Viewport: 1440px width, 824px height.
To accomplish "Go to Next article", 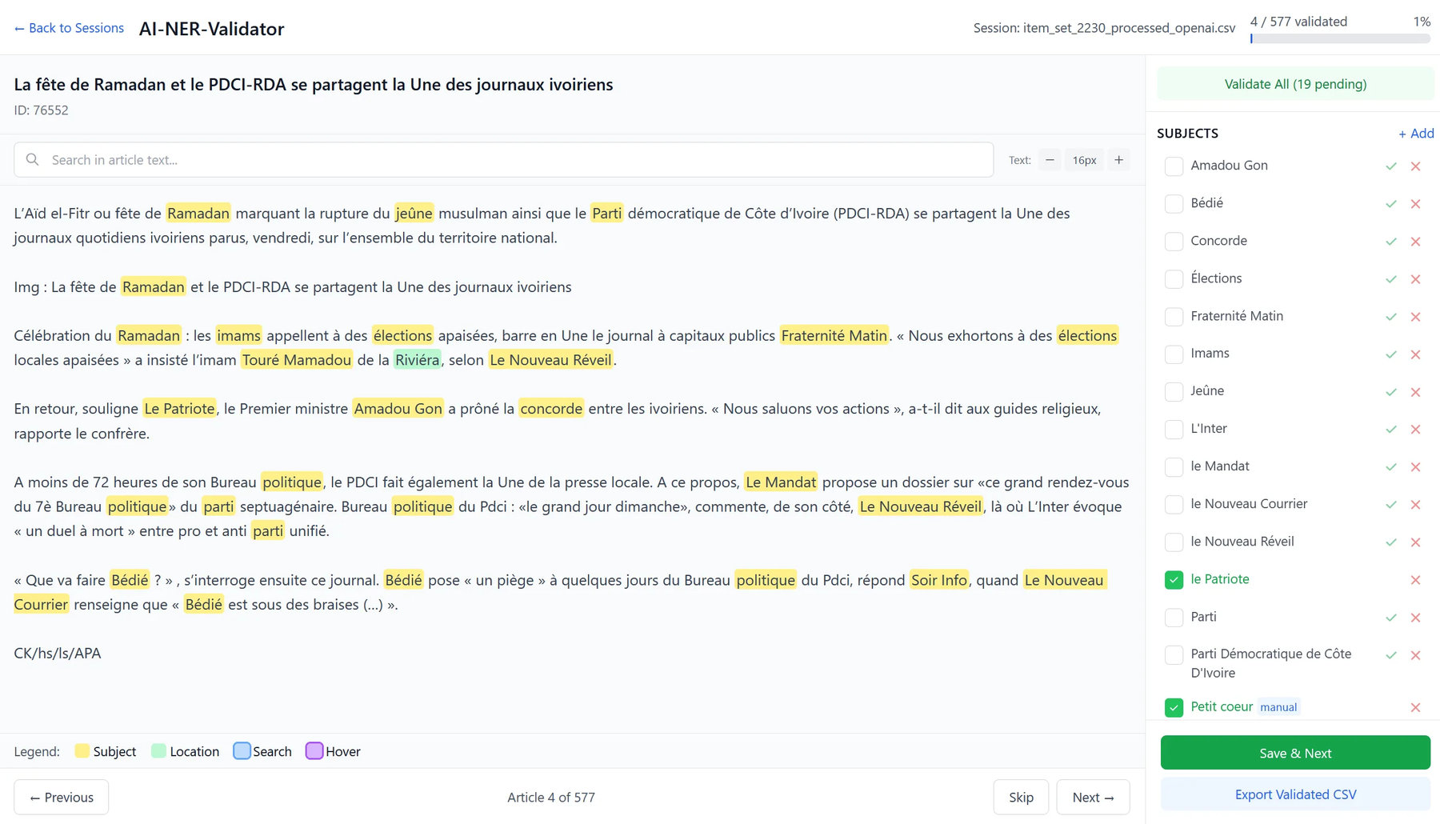I will pyautogui.click(x=1093, y=798).
